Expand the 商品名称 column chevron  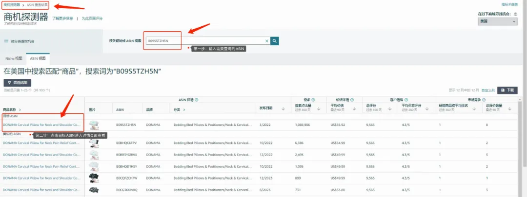pyautogui.click(x=20, y=109)
